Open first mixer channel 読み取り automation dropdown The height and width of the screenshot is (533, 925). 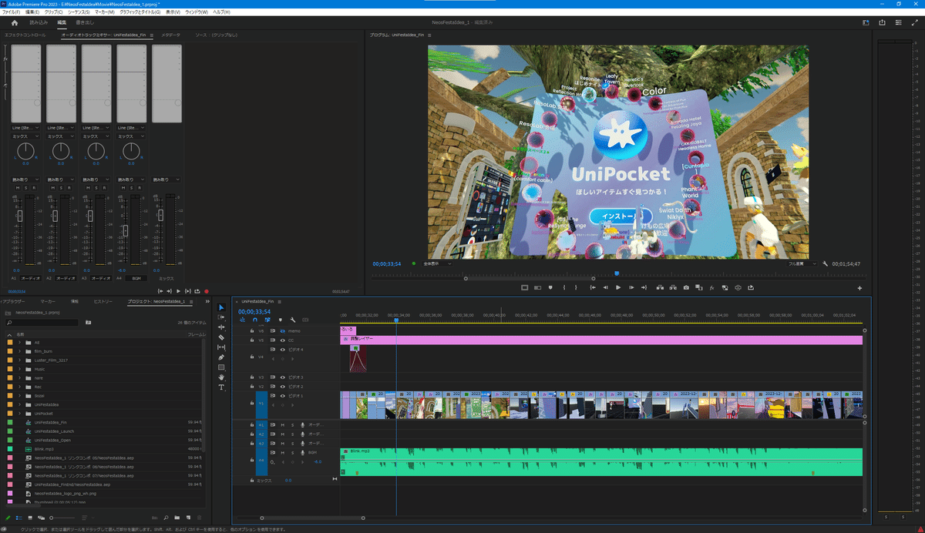point(26,179)
